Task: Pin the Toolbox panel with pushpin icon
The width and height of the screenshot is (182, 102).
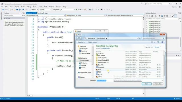Action: [x=22, y=13]
